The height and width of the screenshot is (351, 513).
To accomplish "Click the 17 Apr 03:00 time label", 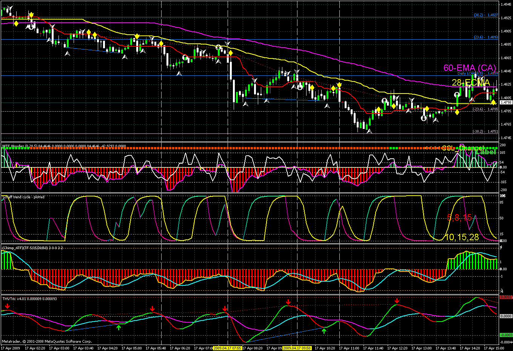I will (x=60, y=348).
